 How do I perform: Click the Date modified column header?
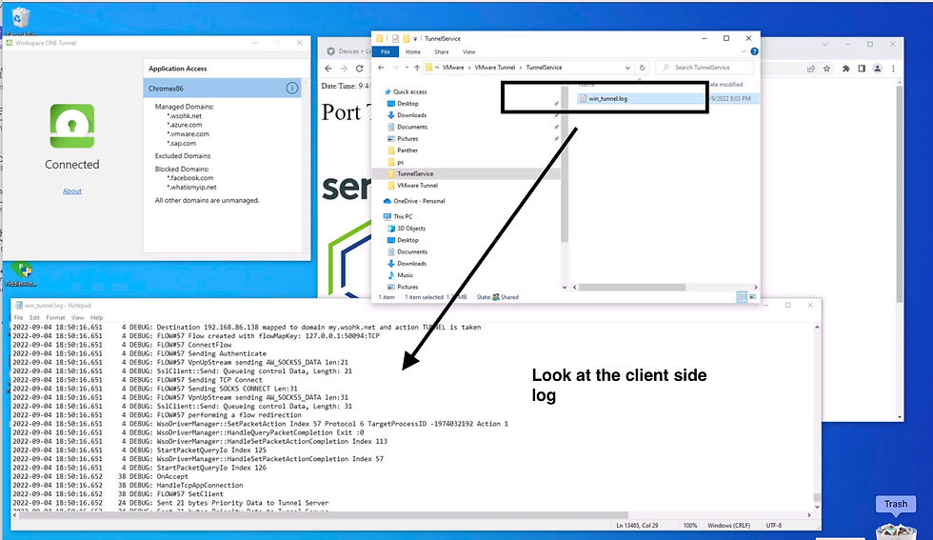pos(725,85)
